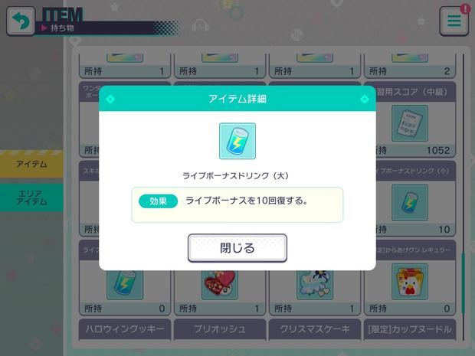This screenshot has width=475, height=356.
Task: Select the heart chocolate box icon
Action: click(x=220, y=285)
